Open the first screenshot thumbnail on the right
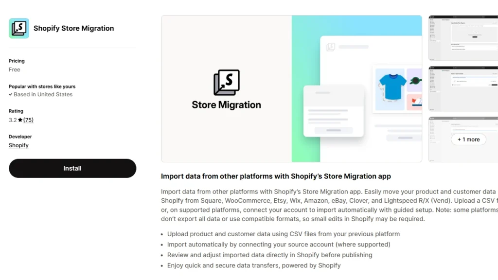Image resolution: width=498 pixels, height=280 pixels. click(463, 38)
